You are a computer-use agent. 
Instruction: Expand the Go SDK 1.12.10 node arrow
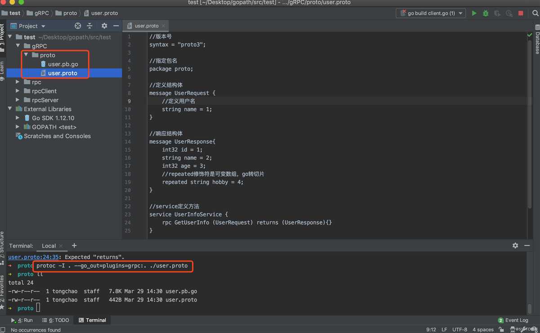pos(18,118)
